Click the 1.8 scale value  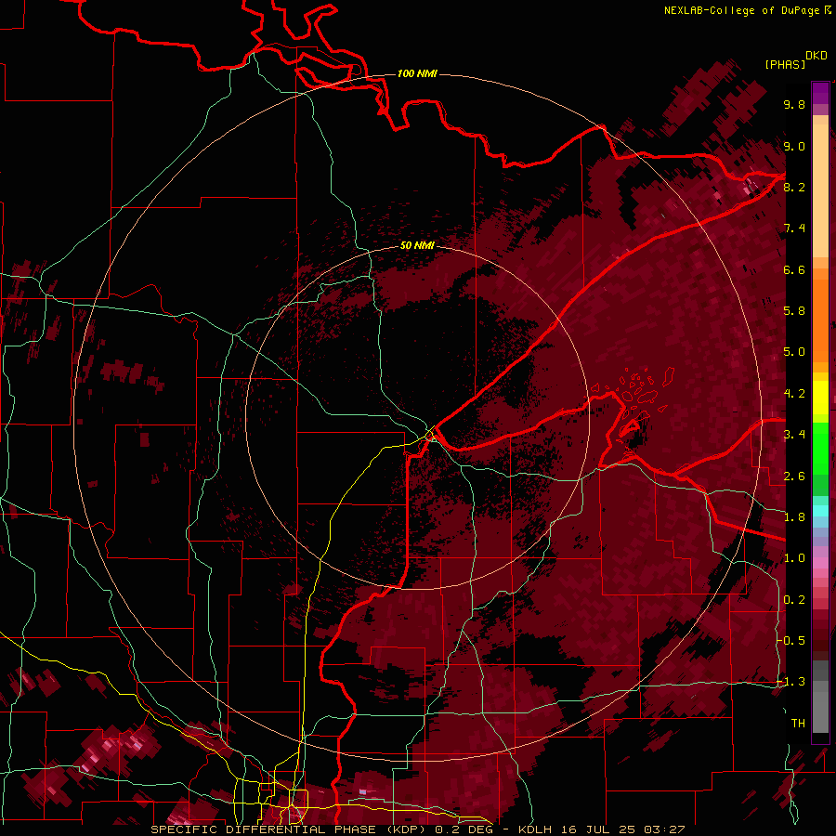tap(794, 517)
